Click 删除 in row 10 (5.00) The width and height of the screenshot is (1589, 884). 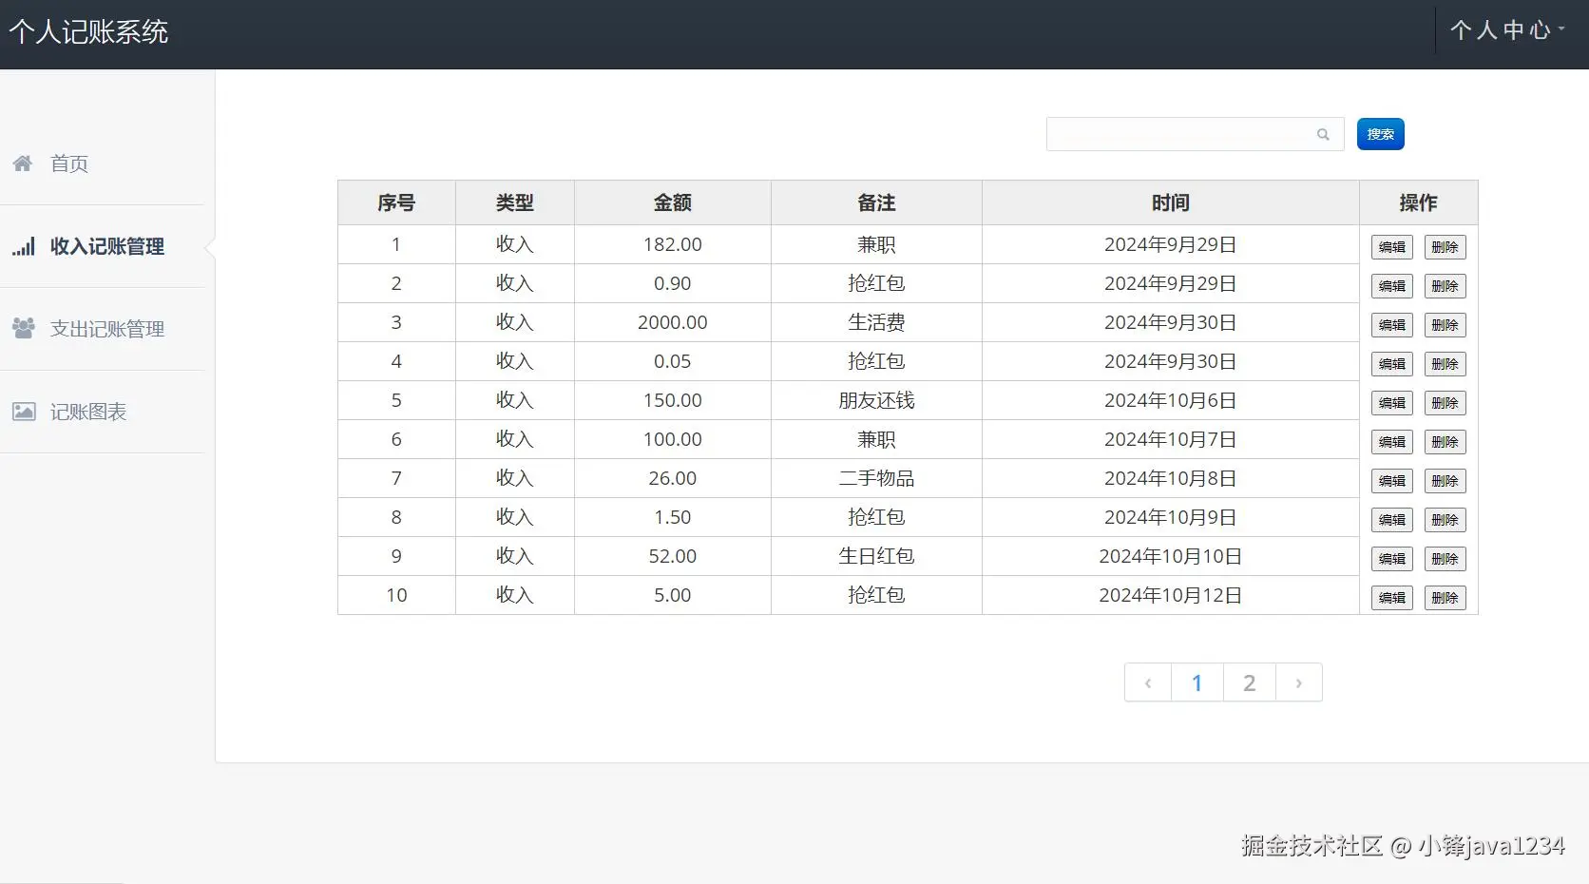tap(1445, 598)
